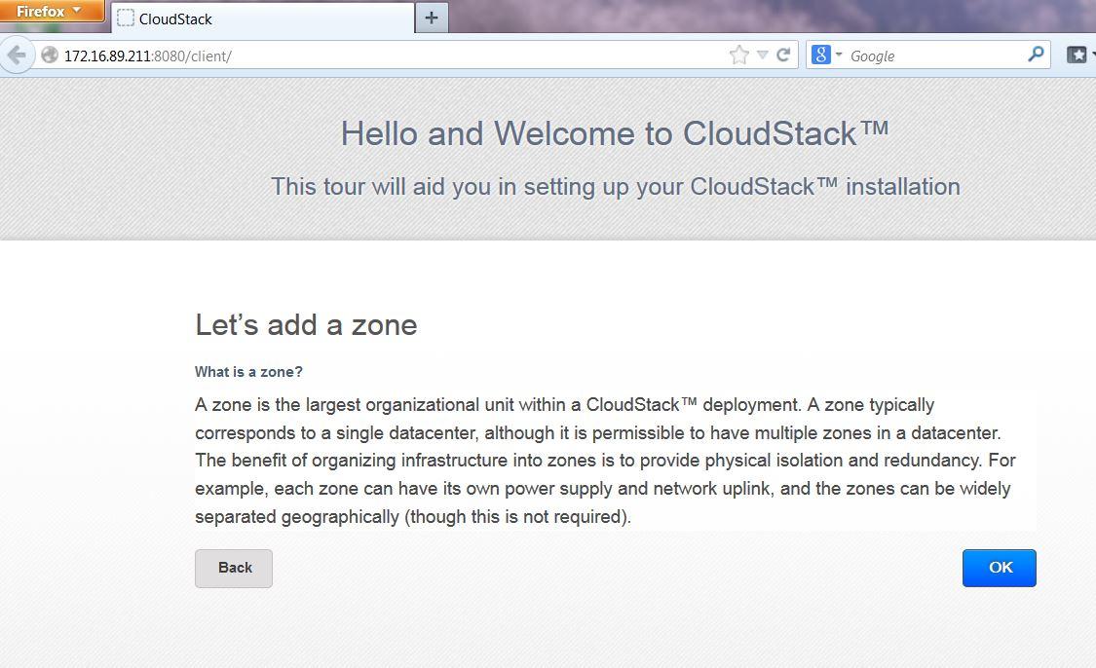Click the Back button

tap(234, 568)
